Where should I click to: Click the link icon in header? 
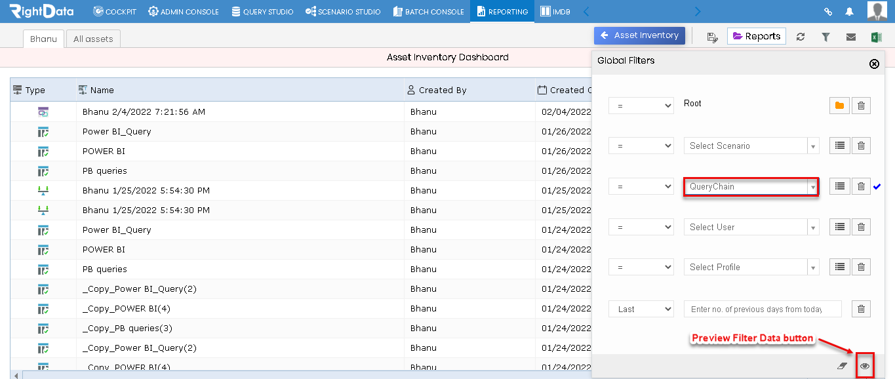(x=828, y=12)
